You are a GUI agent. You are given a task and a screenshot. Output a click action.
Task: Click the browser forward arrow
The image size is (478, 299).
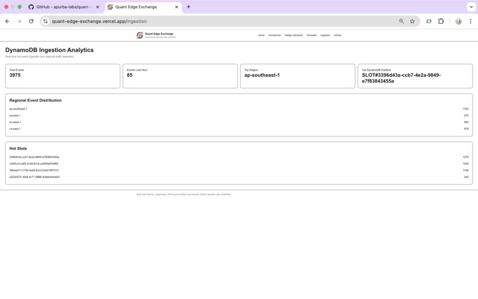click(19, 21)
